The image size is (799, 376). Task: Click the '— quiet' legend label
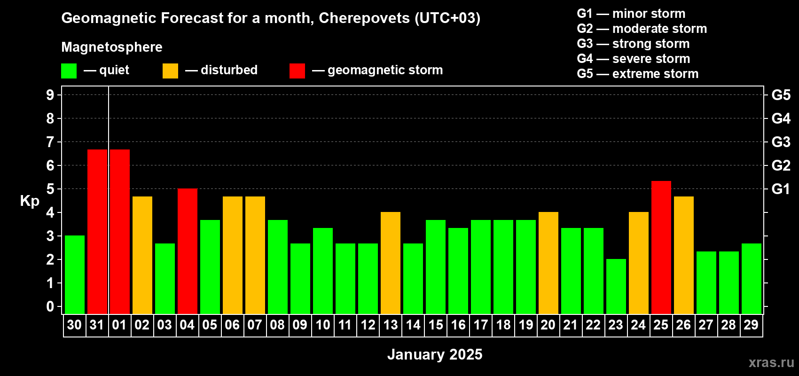106,70
